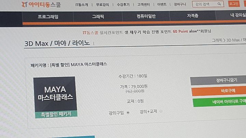Open the IT동소개 link
The height and width of the screenshot is (138, 246).
(x=82, y=5)
